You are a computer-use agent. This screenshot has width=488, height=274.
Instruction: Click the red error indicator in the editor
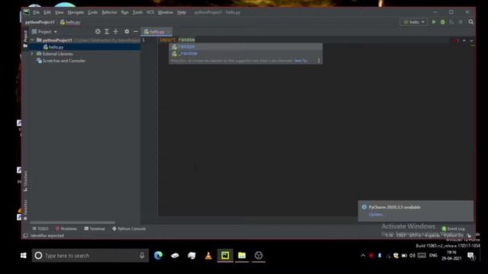pyautogui.click(x=455, y=40)
